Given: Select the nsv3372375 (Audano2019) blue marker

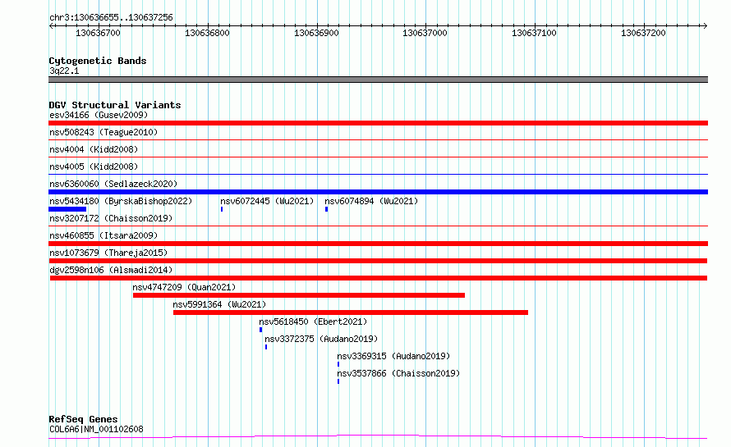Looking at the screenshot, I should (x=266, y=347).
